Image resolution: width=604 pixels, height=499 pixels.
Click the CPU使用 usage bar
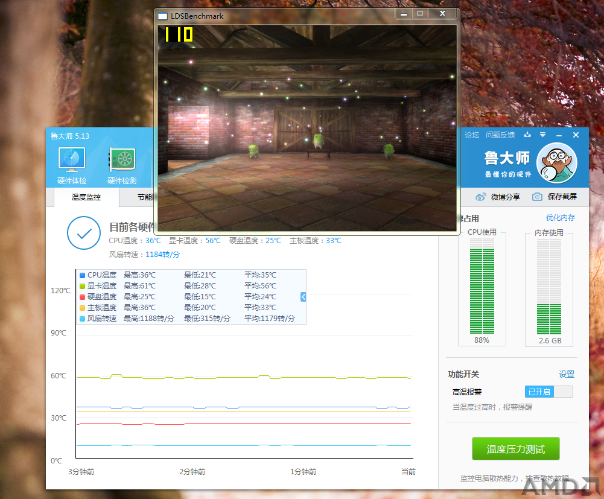click(x=482, y=286)
